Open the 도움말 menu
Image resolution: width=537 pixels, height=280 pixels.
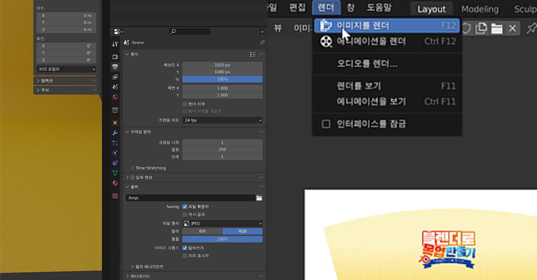tap(379, 8)
